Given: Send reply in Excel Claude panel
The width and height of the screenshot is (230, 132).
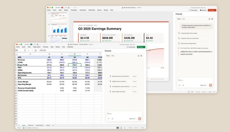Looking at the screenshot, I should coord(140,119).
